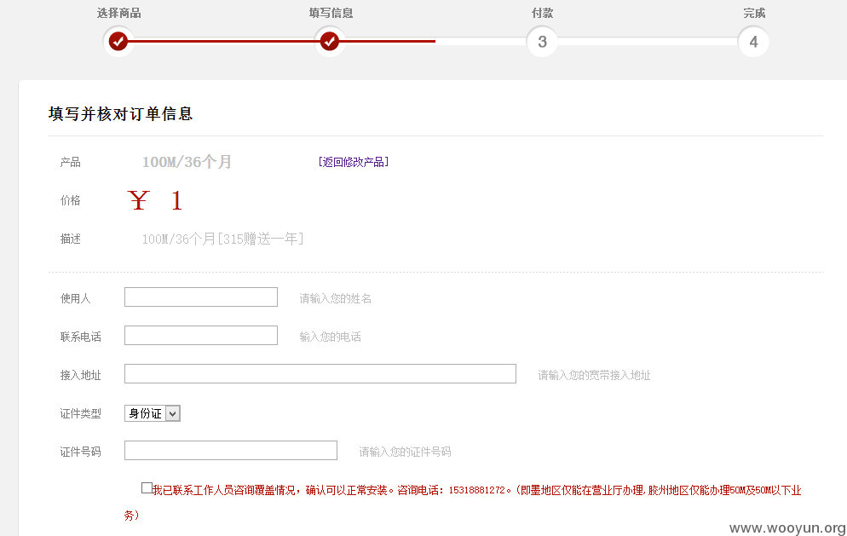This screenshot has height=536, width=847.
Task: Tick the coverage confirmation checkbox
Action: (x=147, y=488)
